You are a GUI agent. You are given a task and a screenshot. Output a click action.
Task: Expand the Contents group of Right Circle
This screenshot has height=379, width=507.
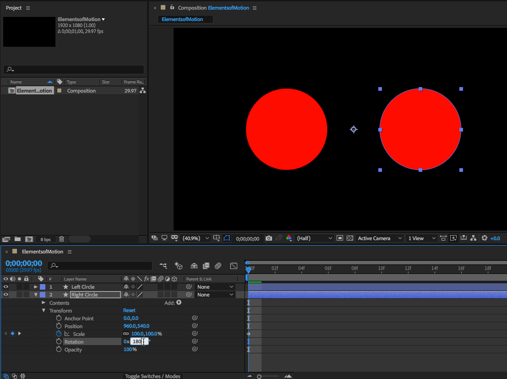[x=44, y=303]
